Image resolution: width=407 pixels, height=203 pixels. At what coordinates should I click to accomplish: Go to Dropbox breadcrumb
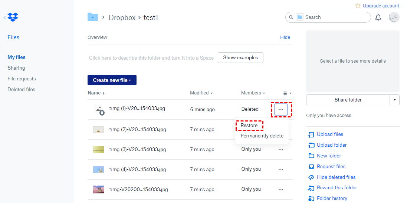pyautogui.click(x=122, y=17)
